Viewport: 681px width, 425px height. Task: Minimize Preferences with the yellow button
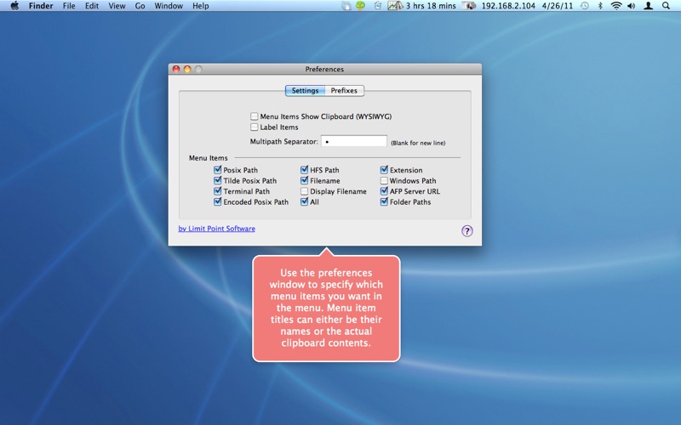pyautogui.click(x=187, y=69)
